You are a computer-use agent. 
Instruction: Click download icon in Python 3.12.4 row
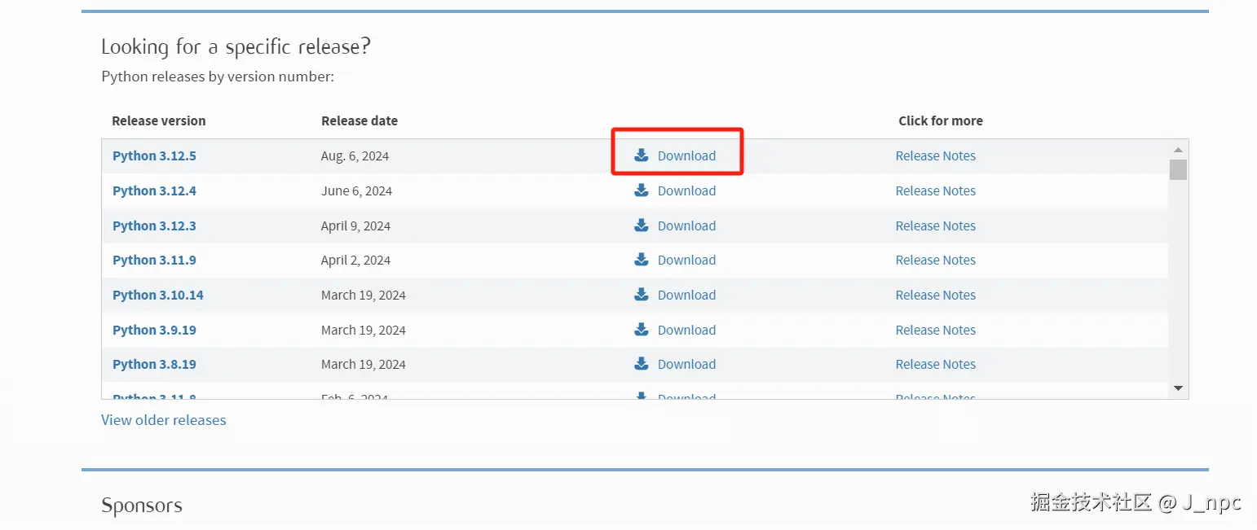642,191
